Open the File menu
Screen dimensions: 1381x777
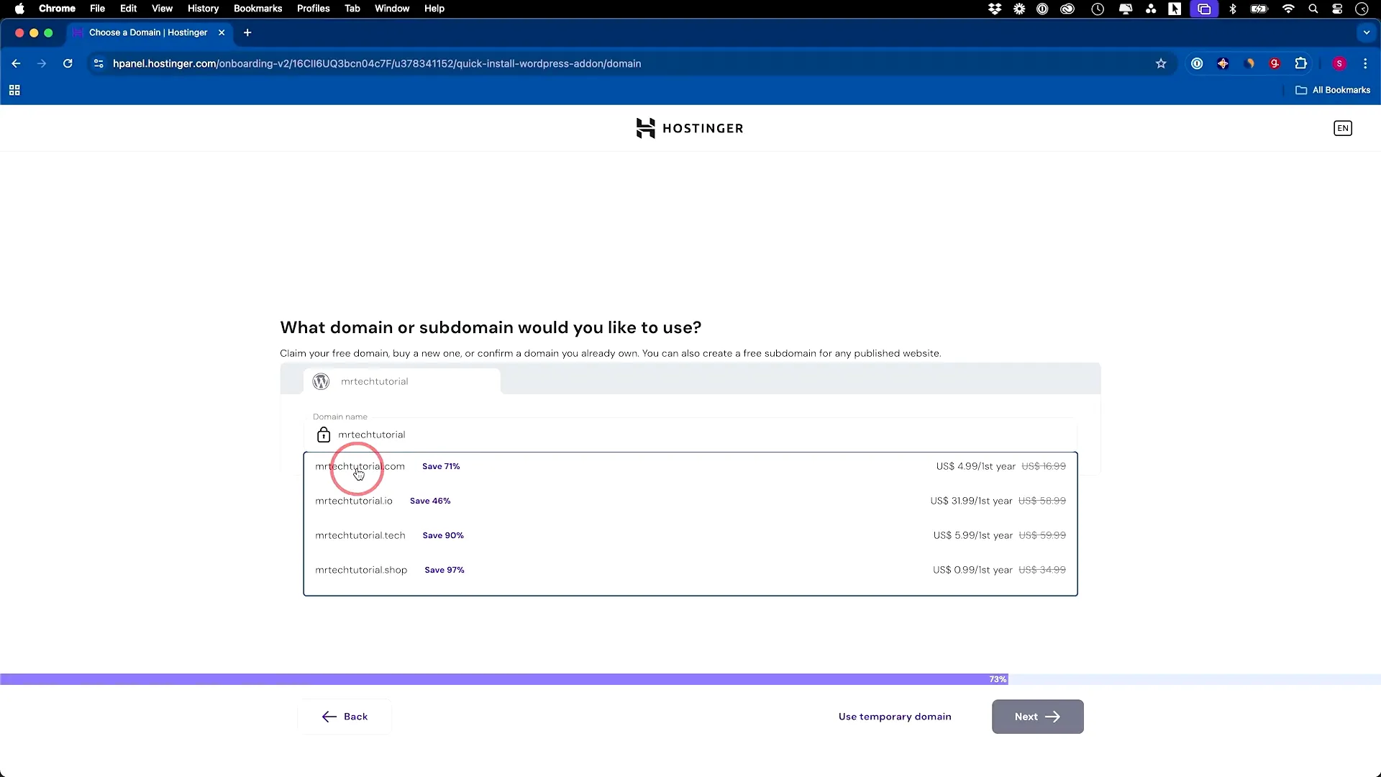pyautogui.click(x=97, y=9)
